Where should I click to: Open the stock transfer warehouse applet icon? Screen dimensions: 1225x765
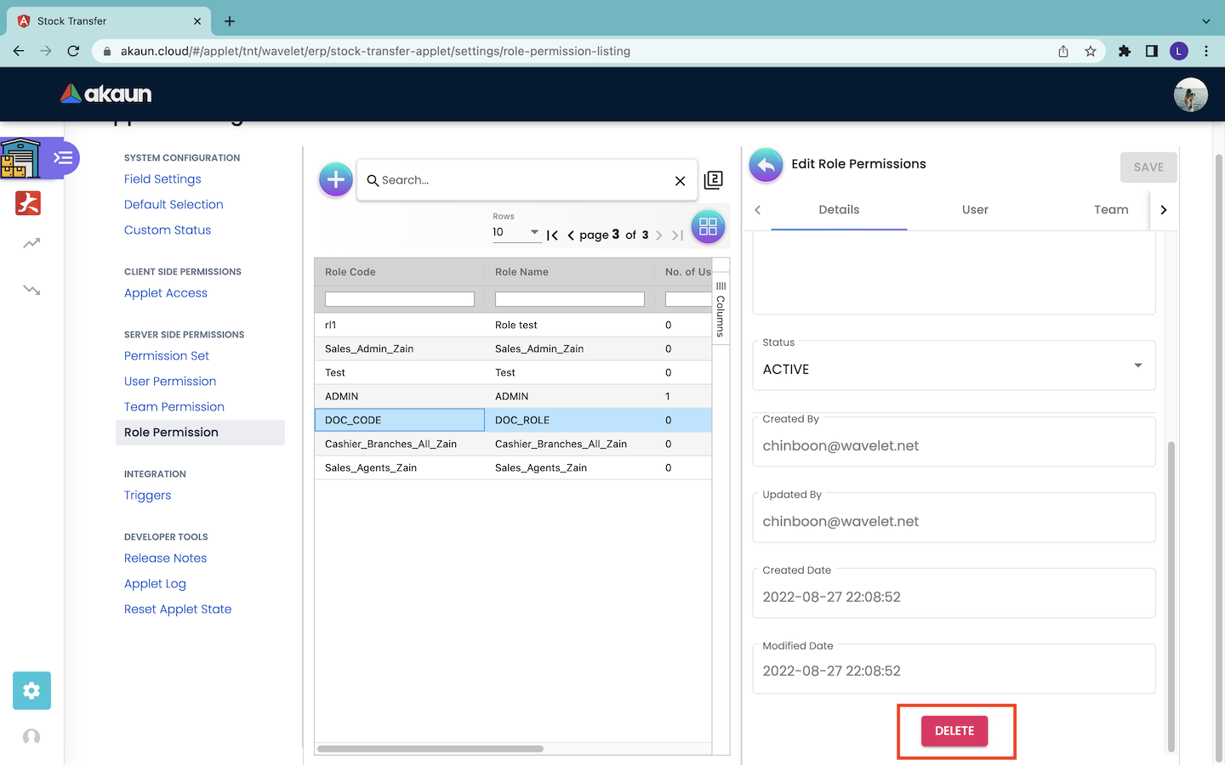pyautogui.click(x=20, y=158)
